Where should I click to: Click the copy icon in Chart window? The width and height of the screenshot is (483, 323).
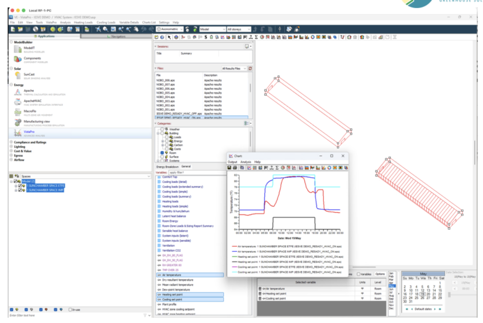(242, 168)
